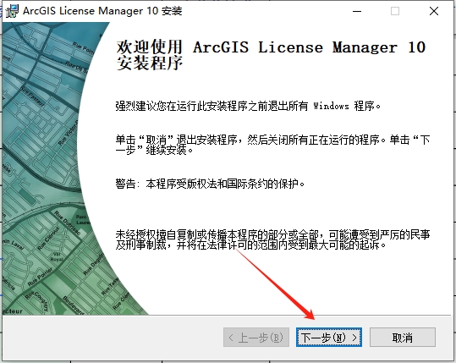456x363 pixels.
Task: Click the window title ArcGIS License Manager 10 安装
Action: [x=102, y=11]
